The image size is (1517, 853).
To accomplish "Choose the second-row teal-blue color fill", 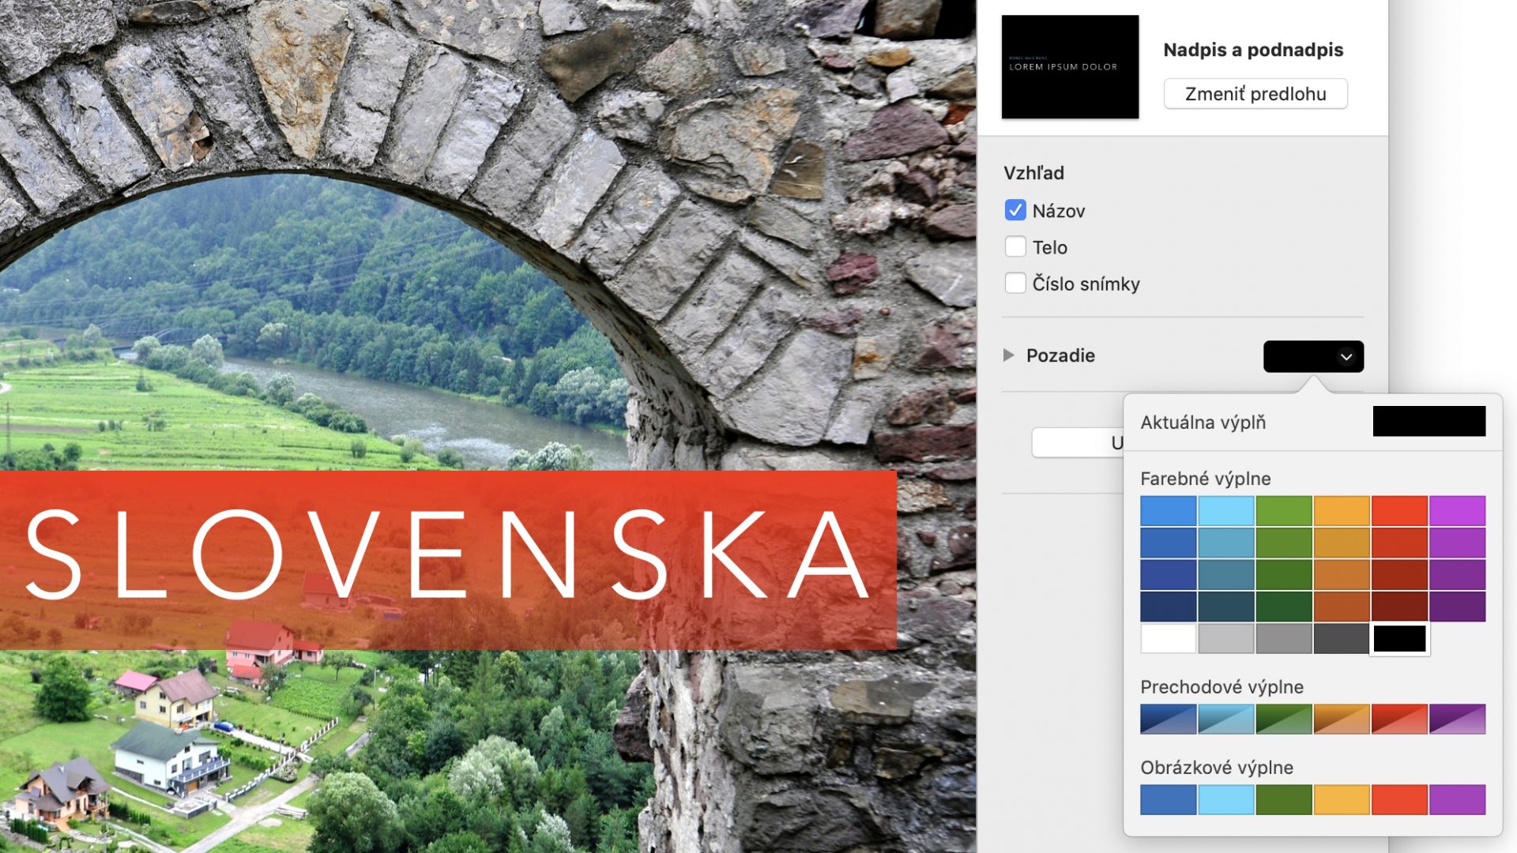I will click(1225, 543).
